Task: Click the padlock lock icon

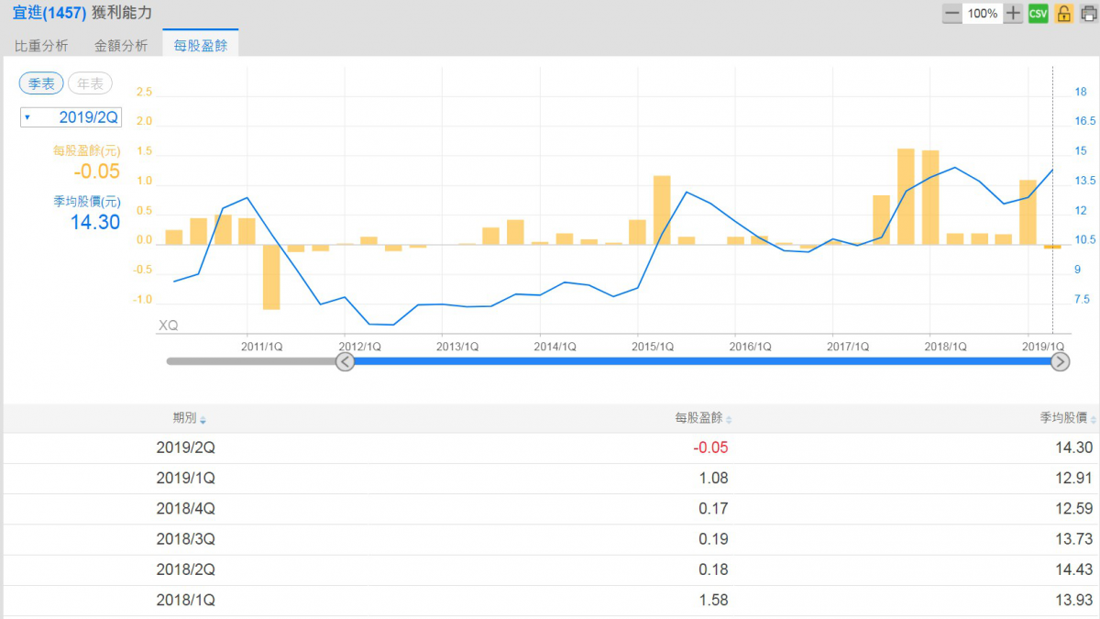Action: (x=1063, y=14)
